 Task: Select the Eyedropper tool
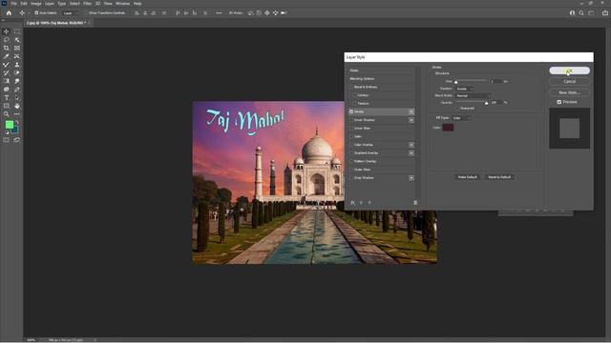pyautogui.click(x=7, y=56)
